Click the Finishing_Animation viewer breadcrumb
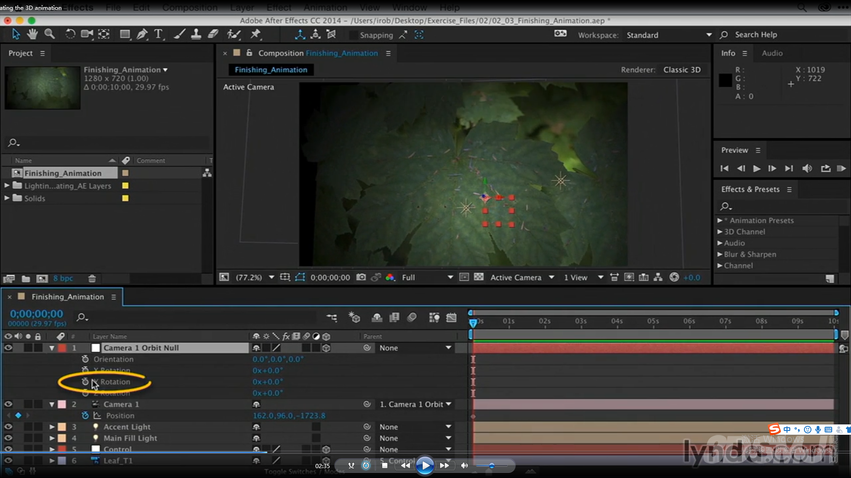 click(x=271, y=70)
